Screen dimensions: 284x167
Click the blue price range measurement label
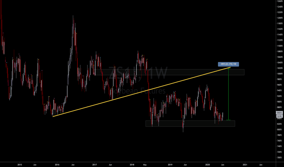(229, 64)
